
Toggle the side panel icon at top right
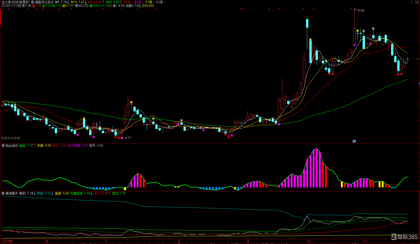point(417,2)
